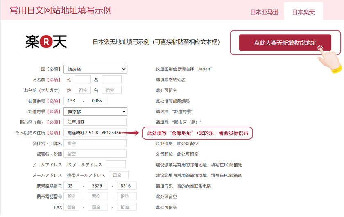The image size is (344, 217).
Task: Click the 名 given name input field
Action: tap(111, 79)
